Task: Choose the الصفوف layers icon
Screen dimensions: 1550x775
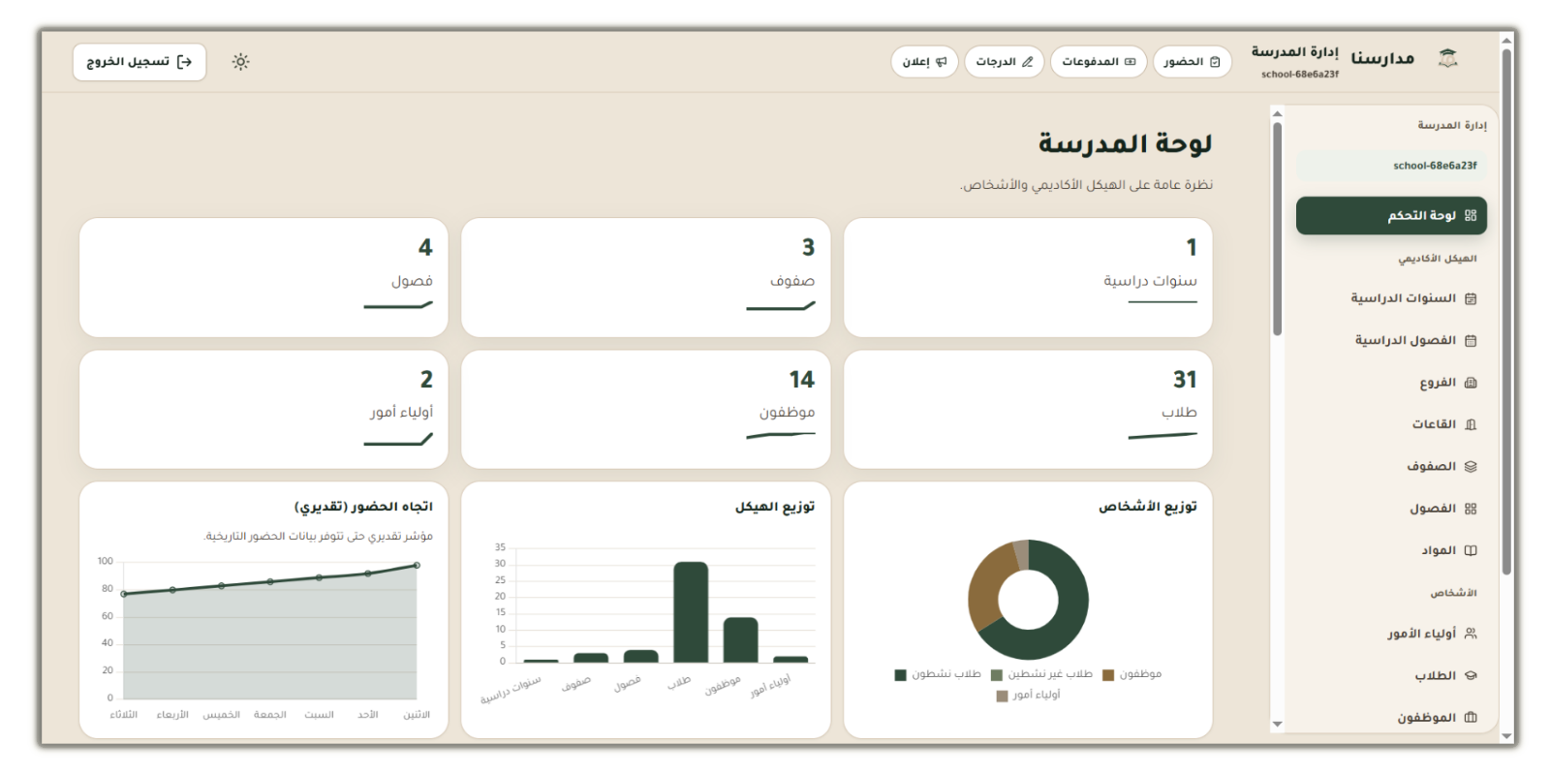Action: coord(1471,466)
